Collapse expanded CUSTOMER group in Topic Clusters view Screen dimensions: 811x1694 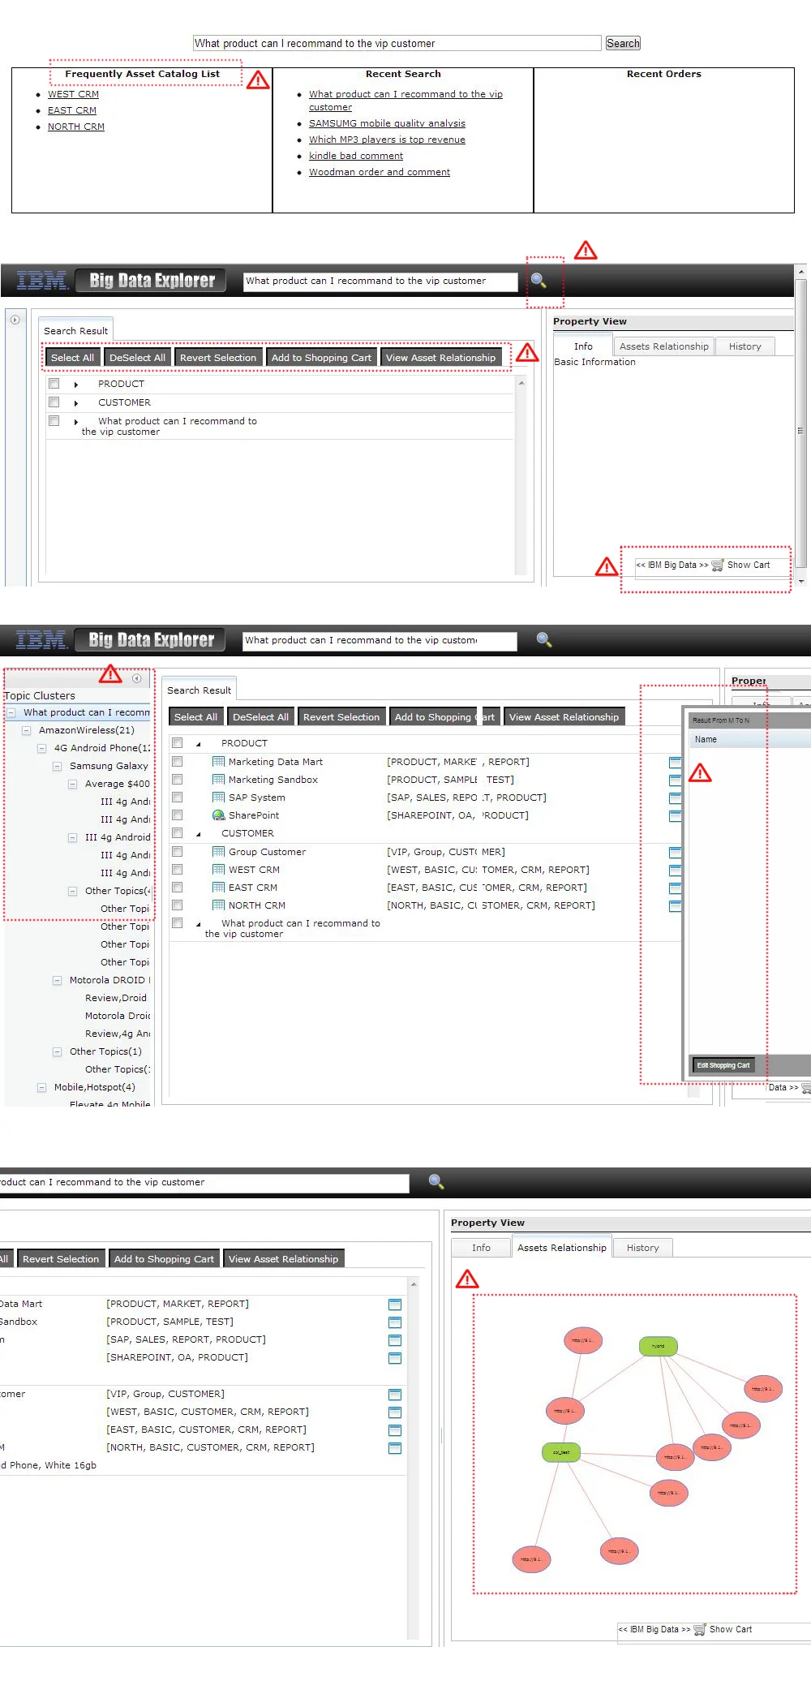click(x=199, y=834)
